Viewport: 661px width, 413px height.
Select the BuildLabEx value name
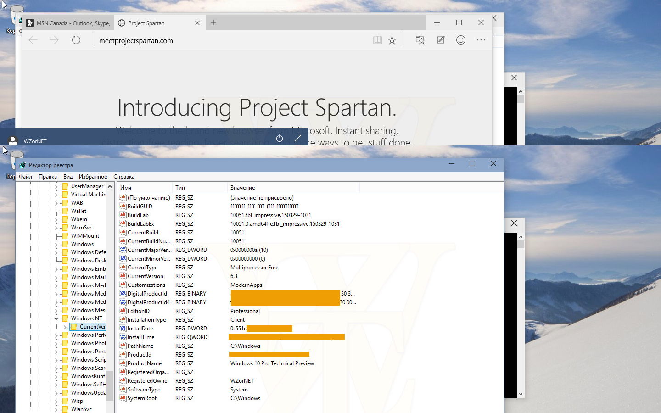pos(140,224)
